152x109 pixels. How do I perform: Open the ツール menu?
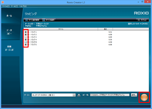click(x=14, y=6)
